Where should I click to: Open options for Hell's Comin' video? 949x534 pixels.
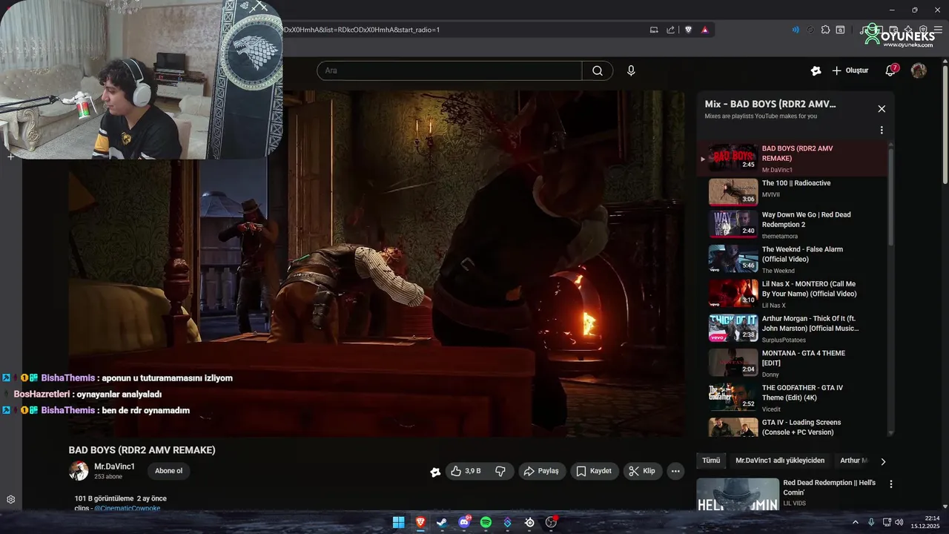pos(890,484)
